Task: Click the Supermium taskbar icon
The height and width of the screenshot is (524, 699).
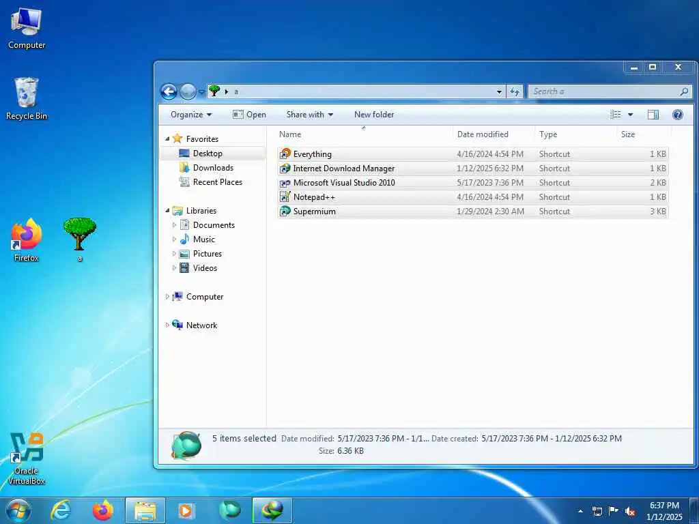Action: pyautogui.click(x=229, y=510)
